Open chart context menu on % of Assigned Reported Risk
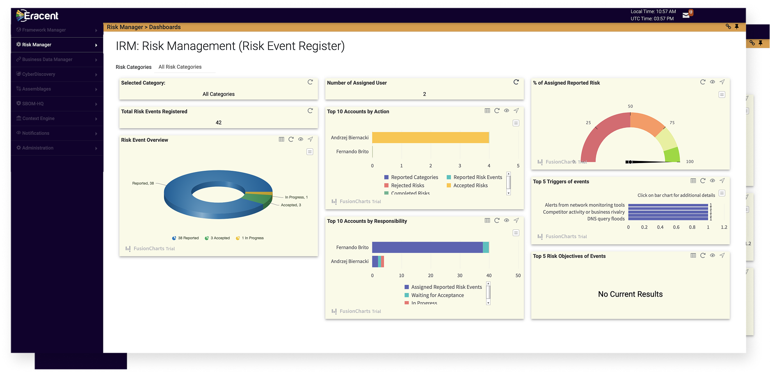This screenshot has width=770, height=374. point(722,94)
